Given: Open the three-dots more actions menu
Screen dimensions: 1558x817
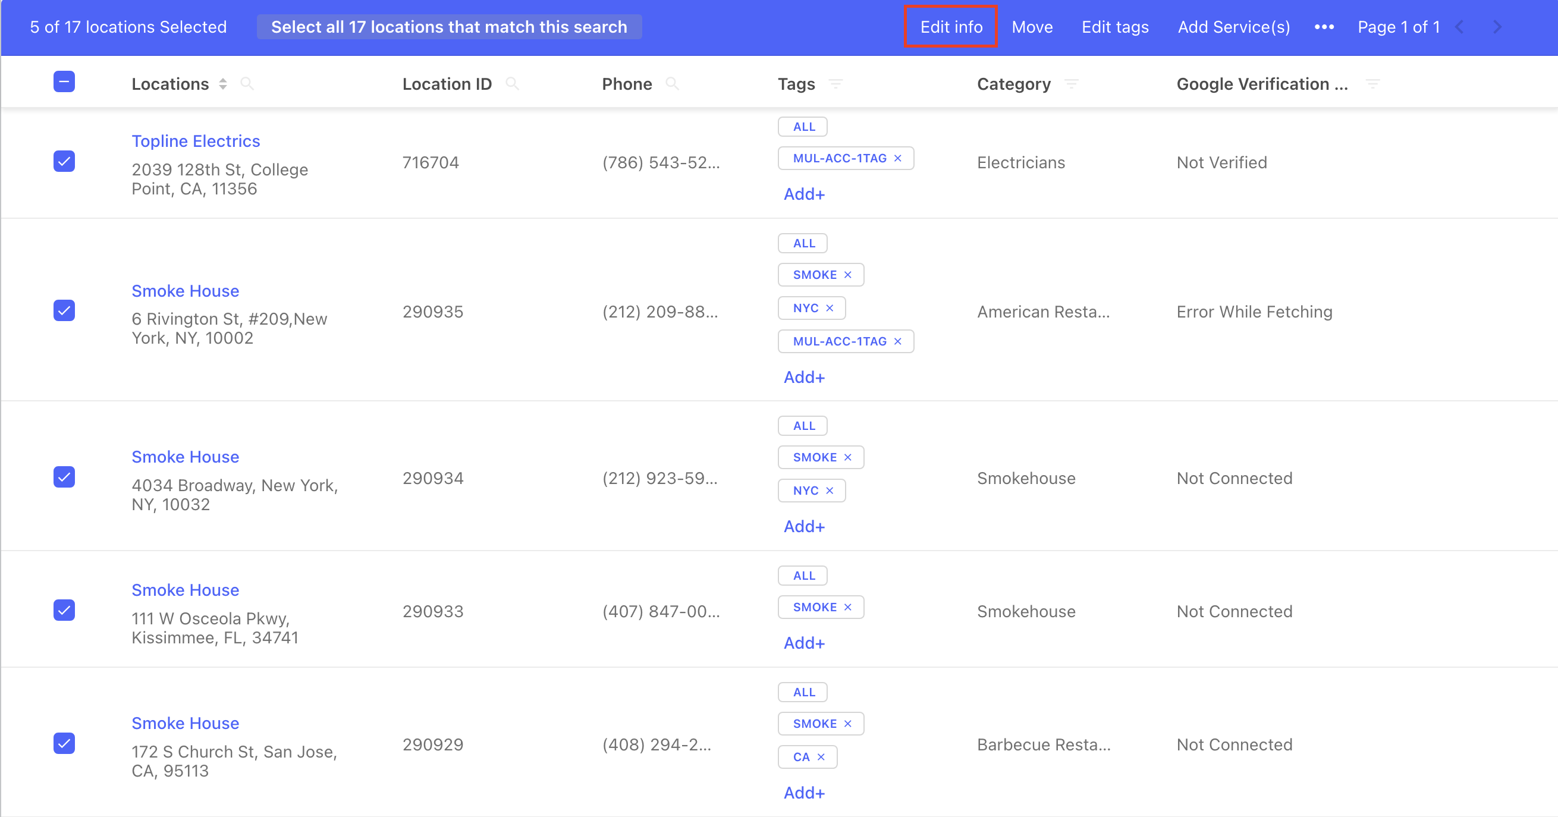Looking at the screenshot, I should coord(1324,27).
